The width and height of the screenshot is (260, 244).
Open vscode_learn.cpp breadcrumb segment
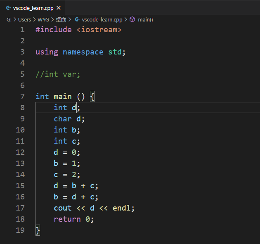(102, 20)
